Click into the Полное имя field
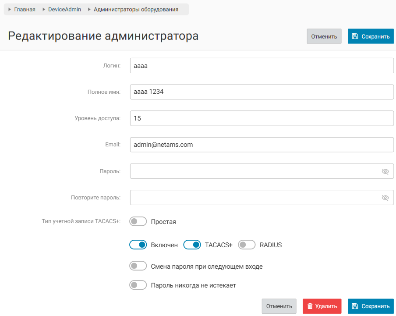 262,92
